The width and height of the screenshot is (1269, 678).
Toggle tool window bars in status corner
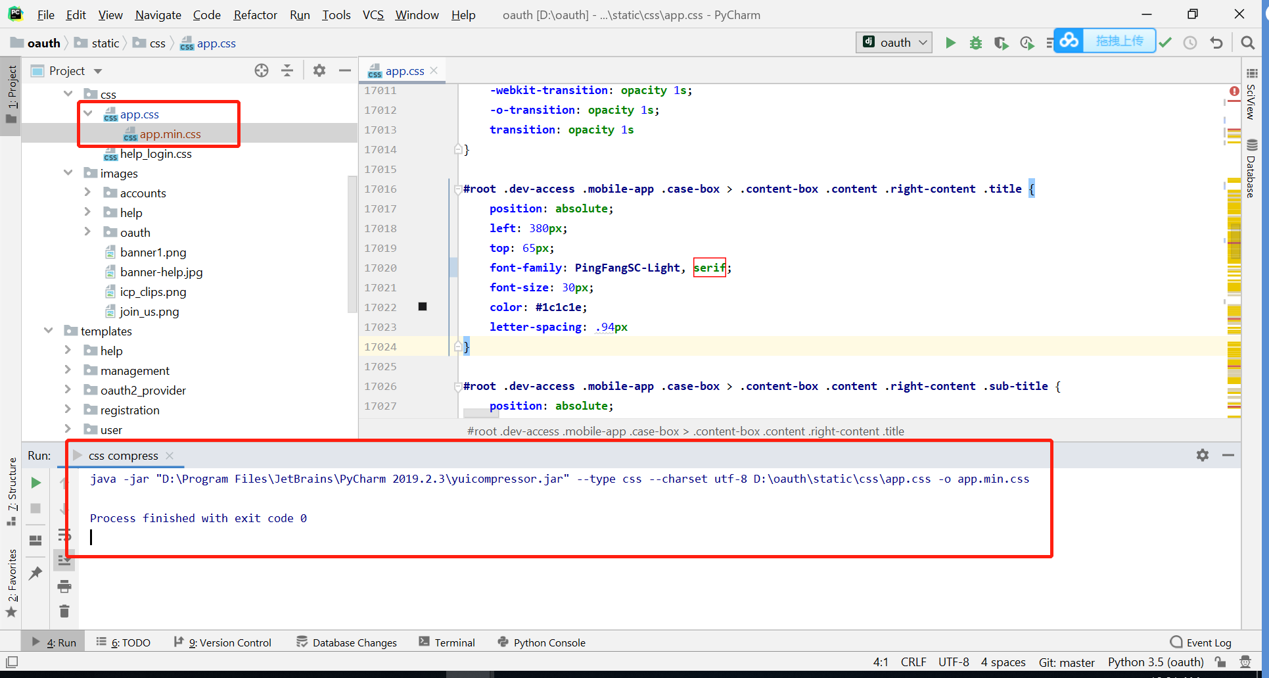pyautogui.click(x=11, y=662)
